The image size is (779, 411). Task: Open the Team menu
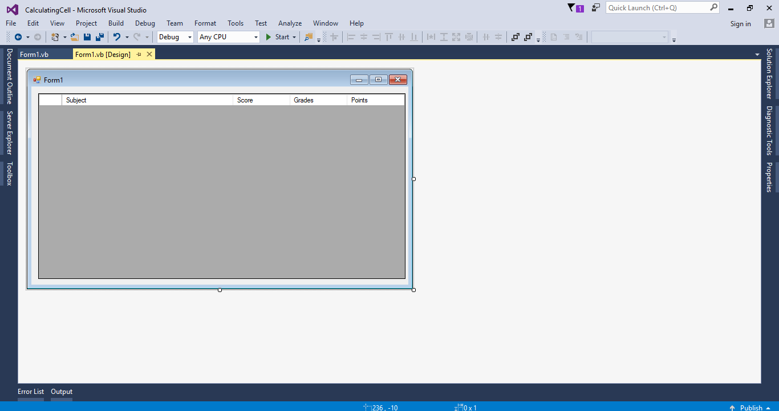(175, 23)
